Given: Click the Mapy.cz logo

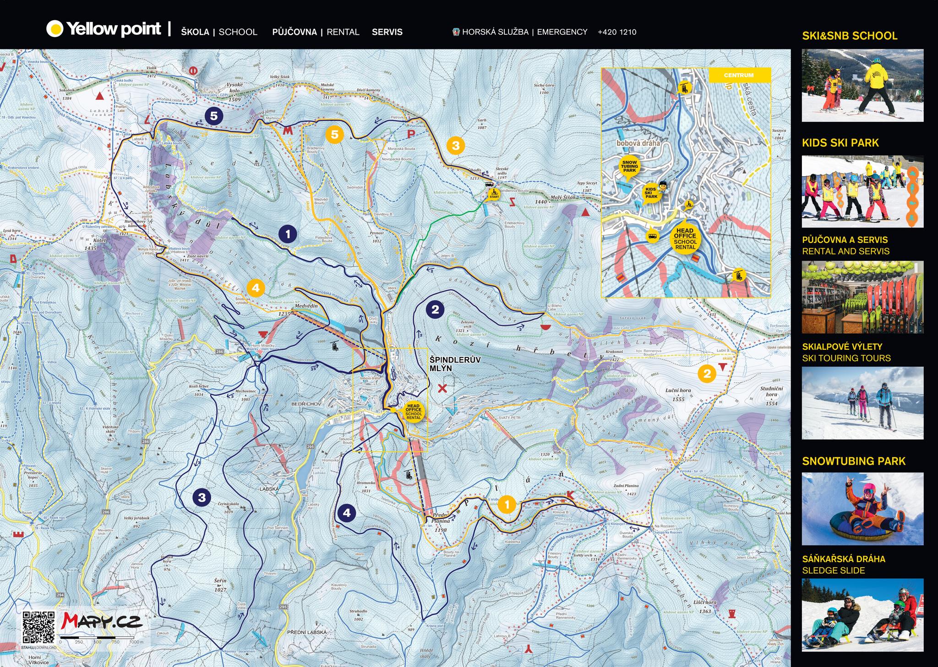Looking at the screenshot, I should click(x=102, y=621).
